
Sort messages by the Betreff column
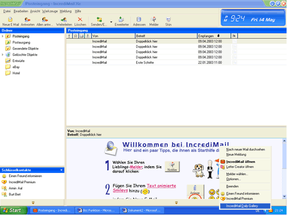click(166, 36)
